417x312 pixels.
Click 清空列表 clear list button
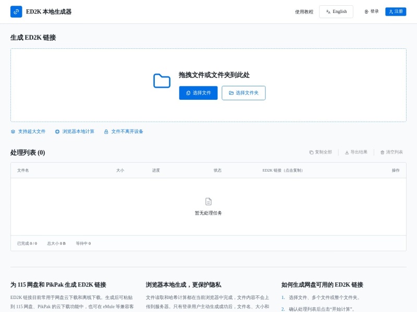click(x=391, y=152)
